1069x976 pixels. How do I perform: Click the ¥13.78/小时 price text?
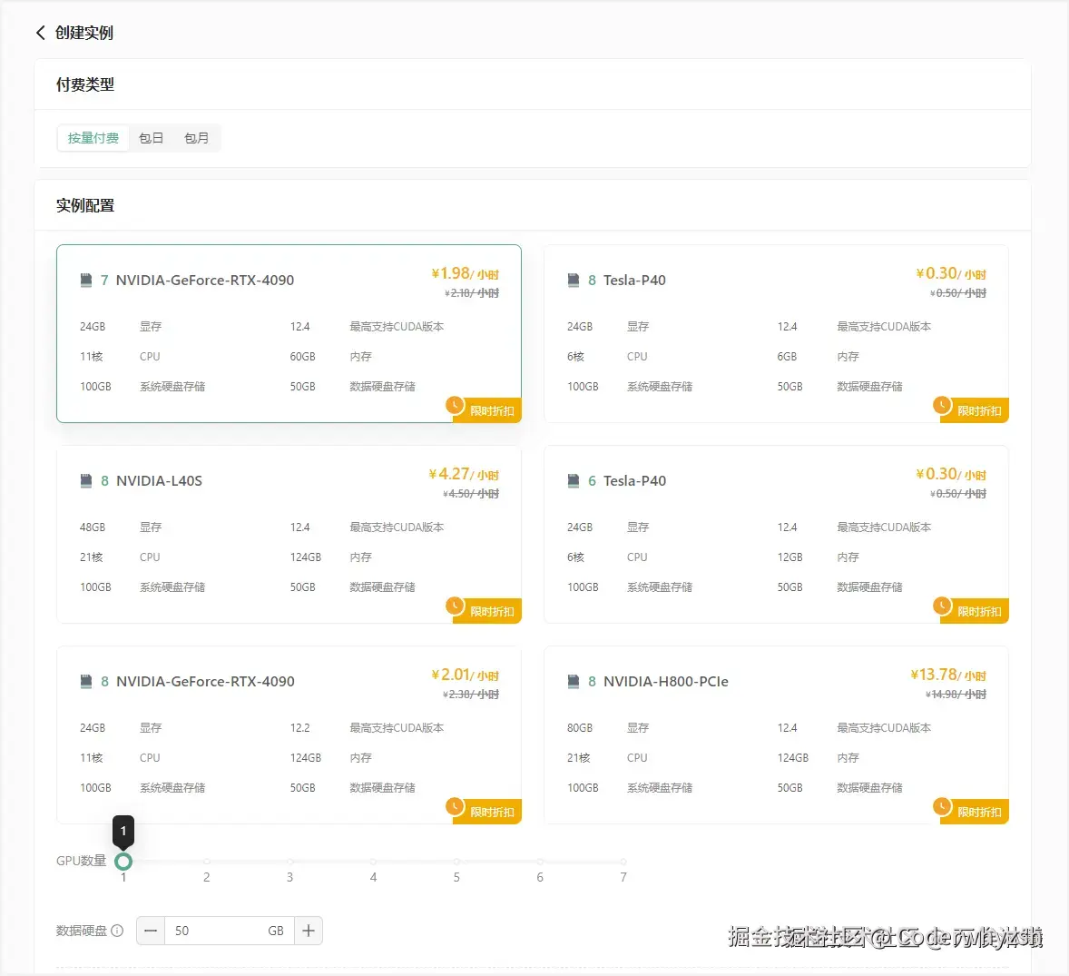[948, 675]
